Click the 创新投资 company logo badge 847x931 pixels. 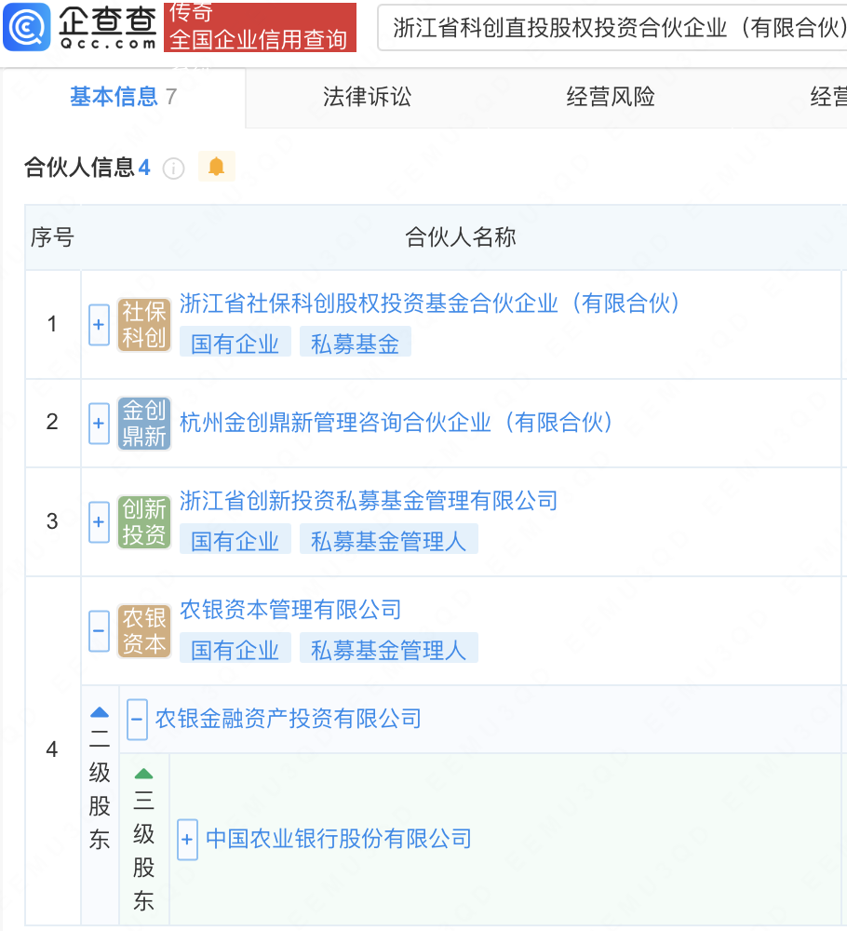click(144, 522)
